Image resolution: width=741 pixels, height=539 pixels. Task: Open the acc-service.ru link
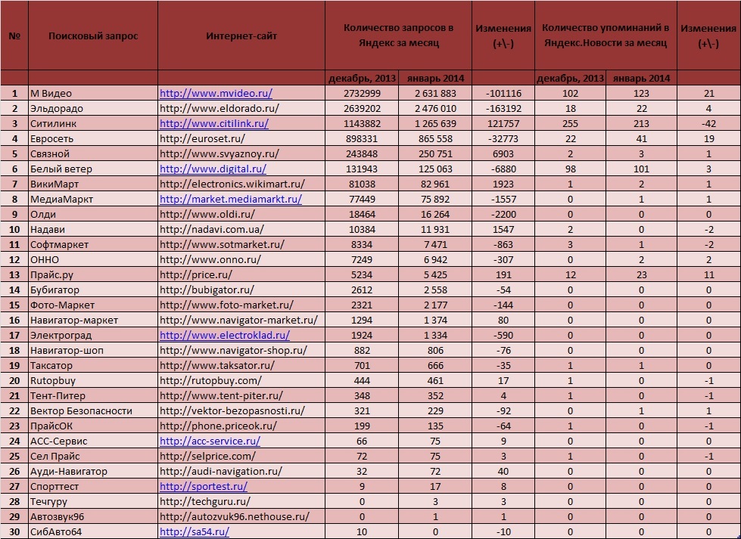tap(210, 441)
